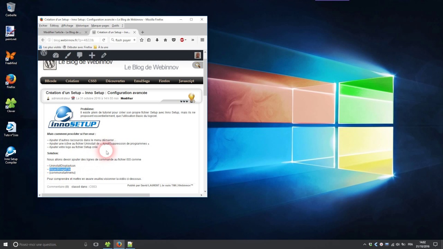Image resolution: width=443 pixels, height=249 pixels.
Task: Click the Firefox back arrow button
Action: click(43, 40)
